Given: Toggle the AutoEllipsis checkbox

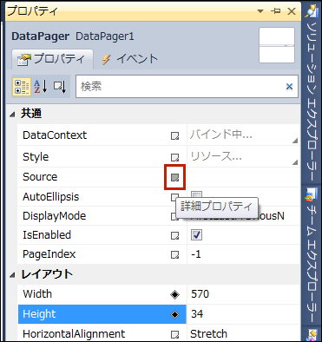Looking at the screenshot, I should pos(196,194).
